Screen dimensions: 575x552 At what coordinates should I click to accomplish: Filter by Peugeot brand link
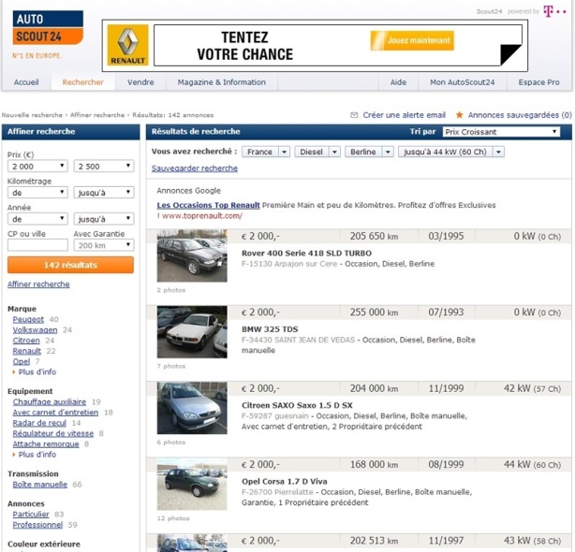point(27,319)
